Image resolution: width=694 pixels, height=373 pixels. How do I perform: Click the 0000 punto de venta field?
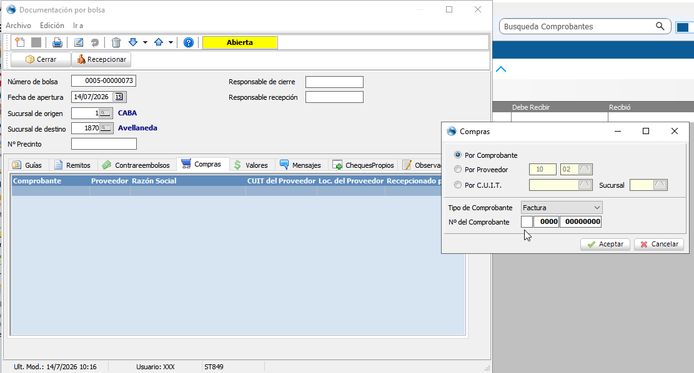pos(547,221)
